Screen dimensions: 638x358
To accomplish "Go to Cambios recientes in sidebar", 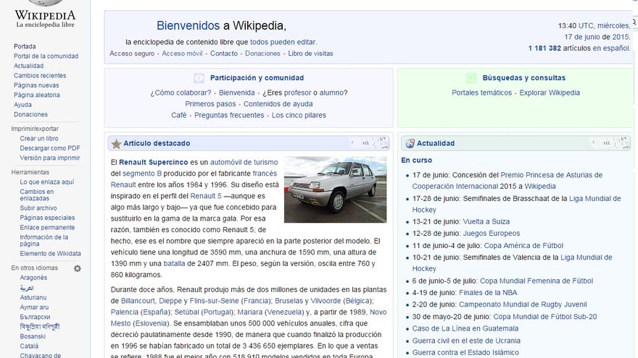I will 39,75.
